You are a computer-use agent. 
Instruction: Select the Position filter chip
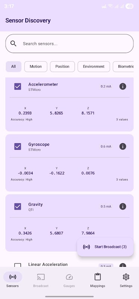[x=62, y=67]
